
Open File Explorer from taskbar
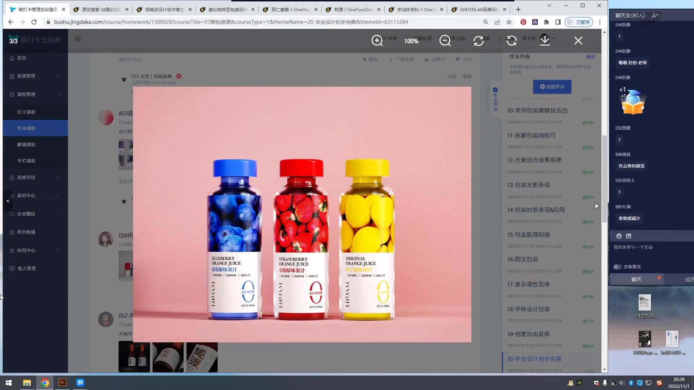[x=27, y=382]
